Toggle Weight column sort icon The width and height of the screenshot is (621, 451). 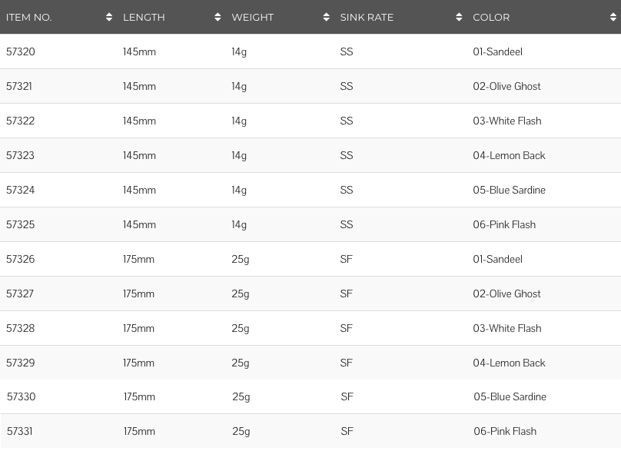click(326, 17)
